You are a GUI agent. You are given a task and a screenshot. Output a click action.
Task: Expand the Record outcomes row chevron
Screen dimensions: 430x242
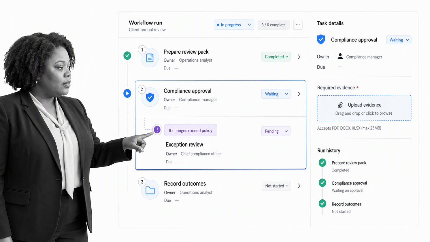(x=299, y=186)
